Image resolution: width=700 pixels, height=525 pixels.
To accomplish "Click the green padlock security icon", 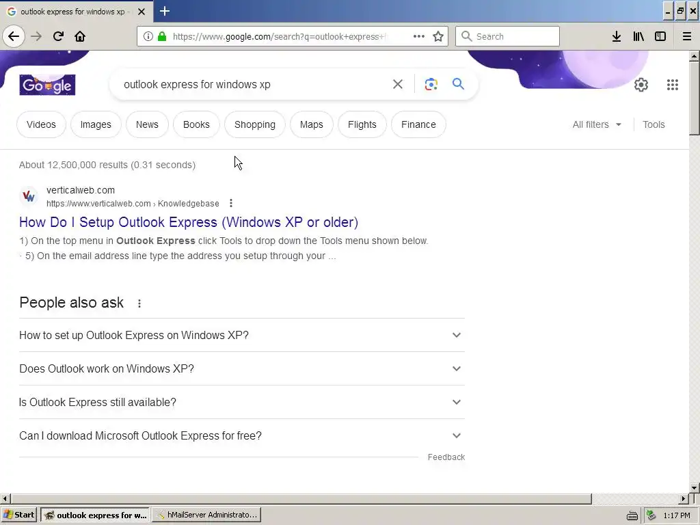I will pos(162,36).
